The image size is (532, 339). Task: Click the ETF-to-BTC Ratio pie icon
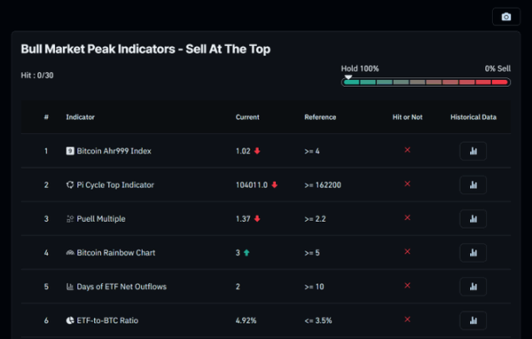(70, 320)
